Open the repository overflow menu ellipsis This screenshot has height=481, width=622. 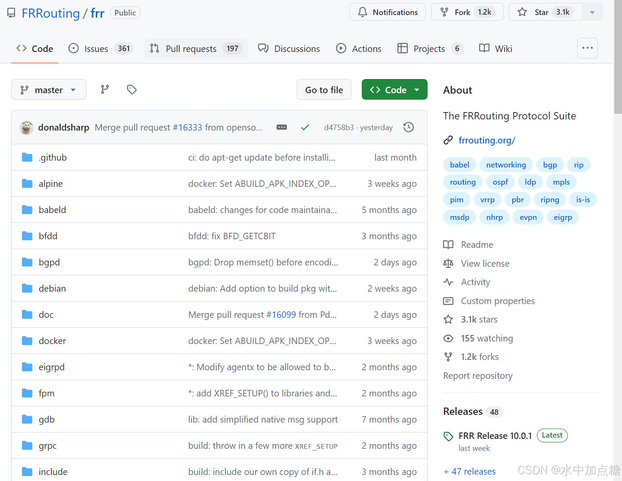[588, 48]
